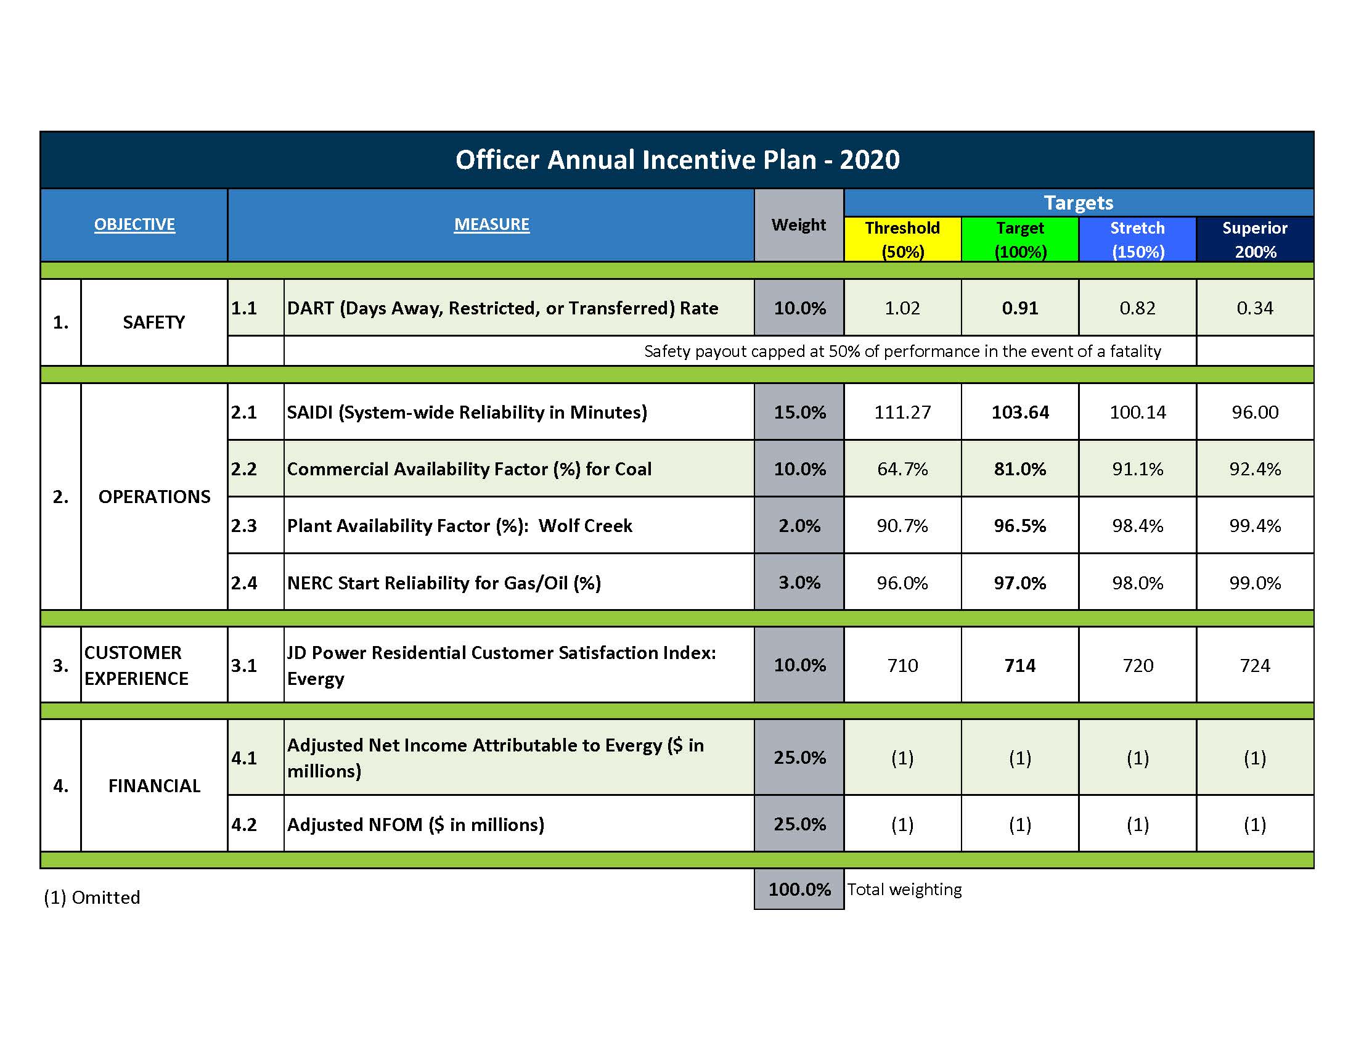Select JD Power threshold value 710
1356x1048 pixels.
click(x=902, y=665)
